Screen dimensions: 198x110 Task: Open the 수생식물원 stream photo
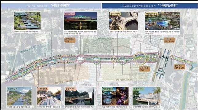point(19,96)
